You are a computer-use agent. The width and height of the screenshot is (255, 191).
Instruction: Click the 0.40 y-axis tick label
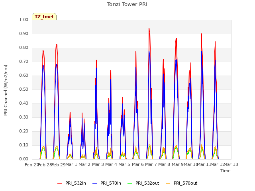tap(24, 103)
